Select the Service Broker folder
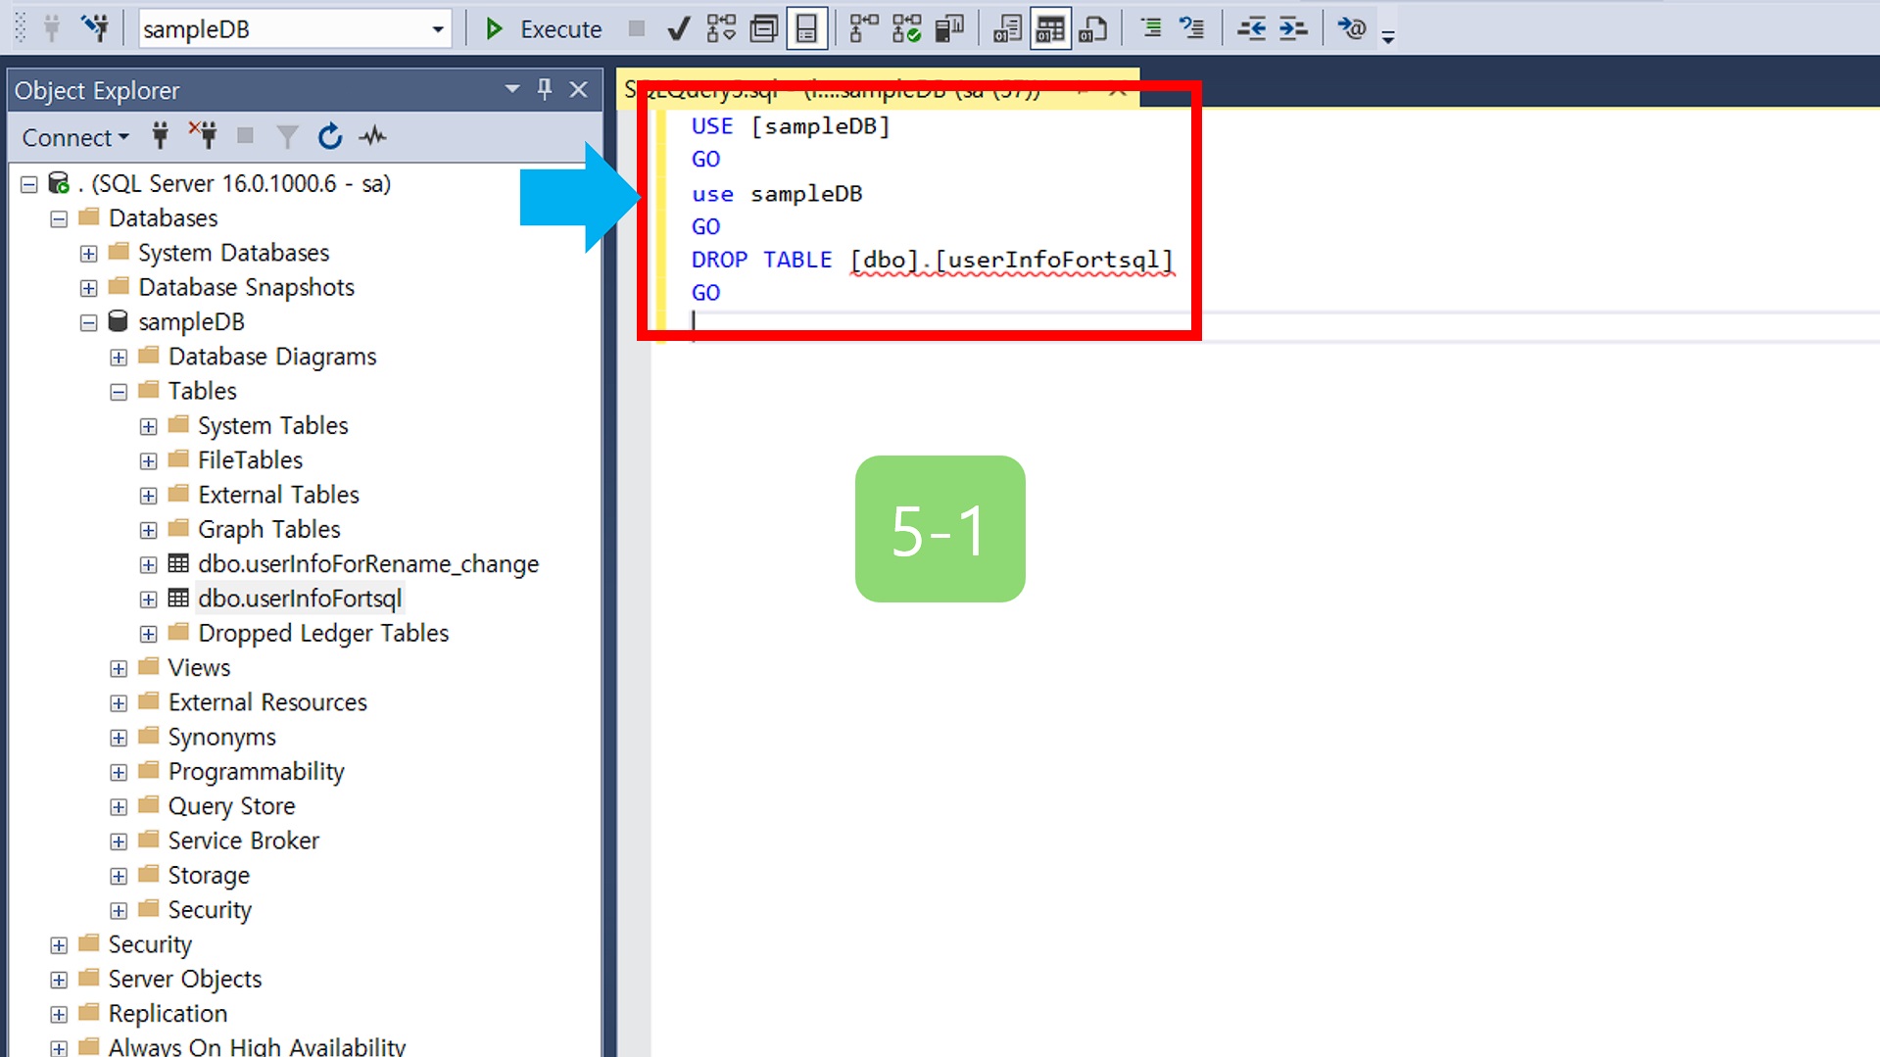This screenshot has height=1057, width=1880. pos(243,841)
